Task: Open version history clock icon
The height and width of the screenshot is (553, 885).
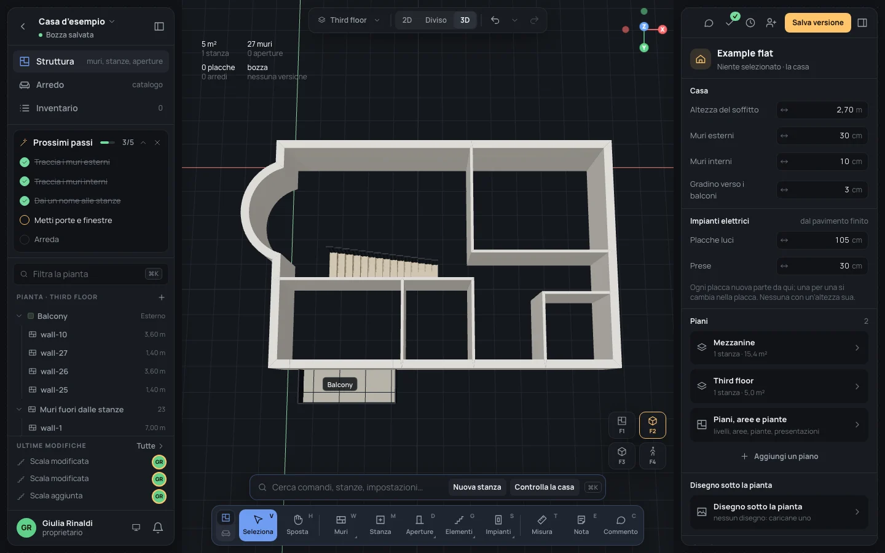Action: point(750,23)
